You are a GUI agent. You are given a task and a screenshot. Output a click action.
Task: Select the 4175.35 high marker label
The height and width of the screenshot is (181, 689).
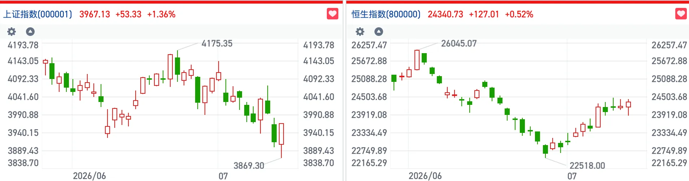(217, 43)
